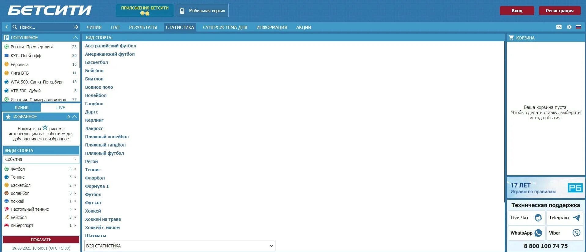Collapse sidebar with the left chevron
This screenshot has width=586, height=252.
[6, 27]
